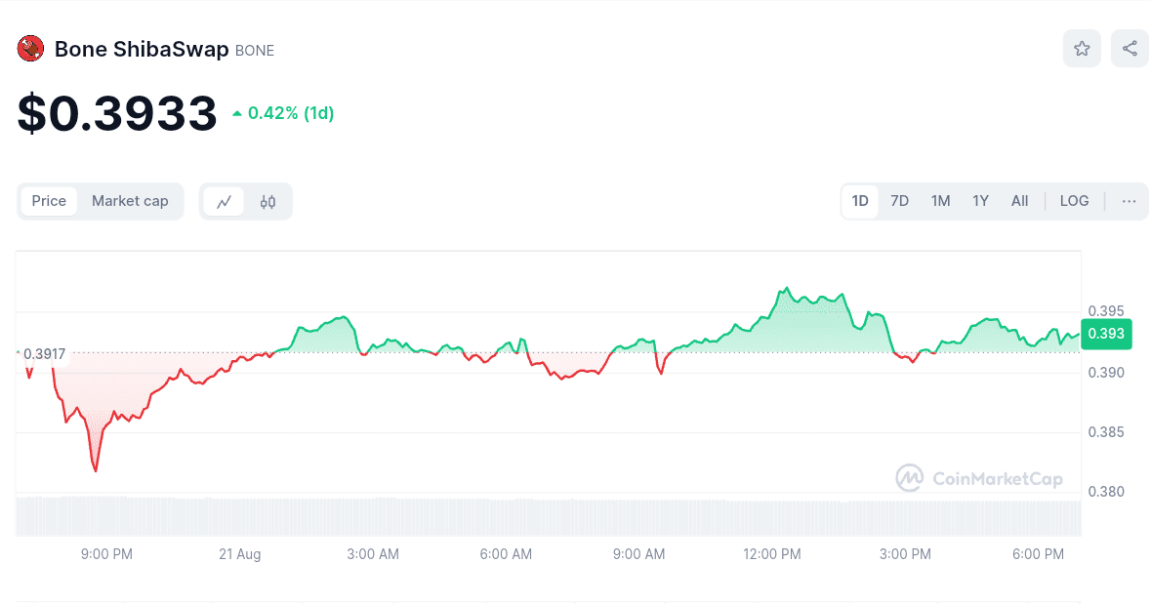
Task: Click the CoinMarketCap watermark logo
Action: (x=979, y=478)
